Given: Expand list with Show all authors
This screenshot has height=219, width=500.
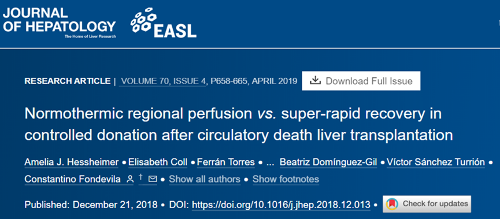Looking at the screenshot, I should tap(205, 179).
